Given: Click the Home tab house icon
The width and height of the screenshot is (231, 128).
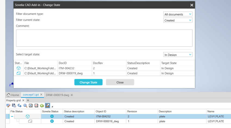Looking at the screenshot, I should click(x=8, y=95).
